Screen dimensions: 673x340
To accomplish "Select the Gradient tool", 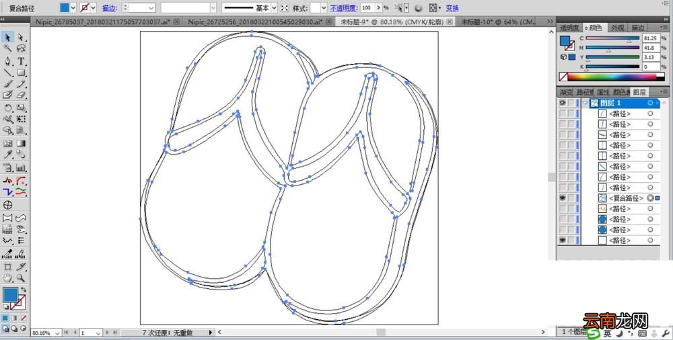I will click(21, 143).
